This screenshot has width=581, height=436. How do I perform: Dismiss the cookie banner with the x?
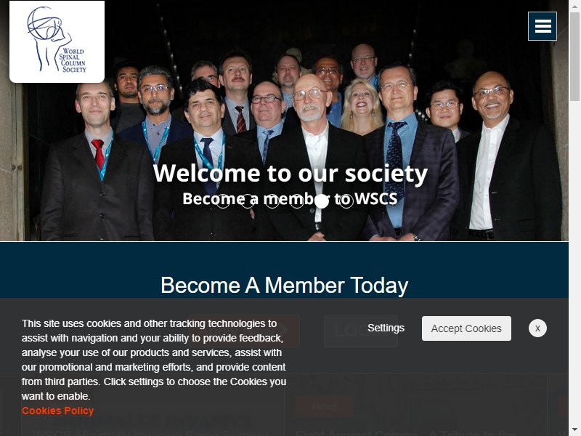537,328
